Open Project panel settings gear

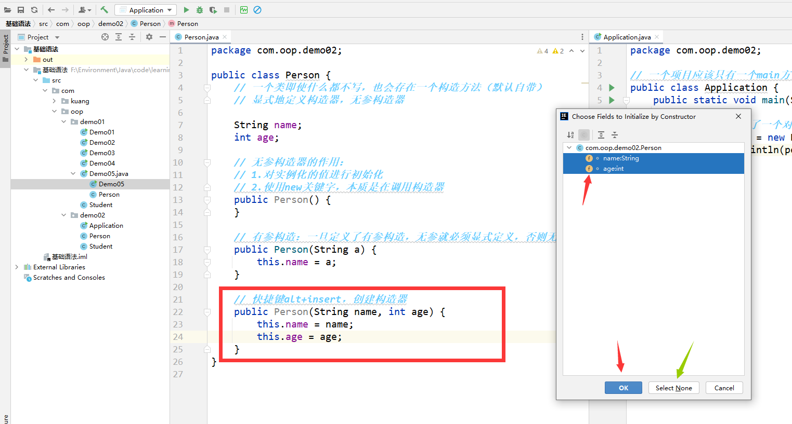[x=149, y=37]
